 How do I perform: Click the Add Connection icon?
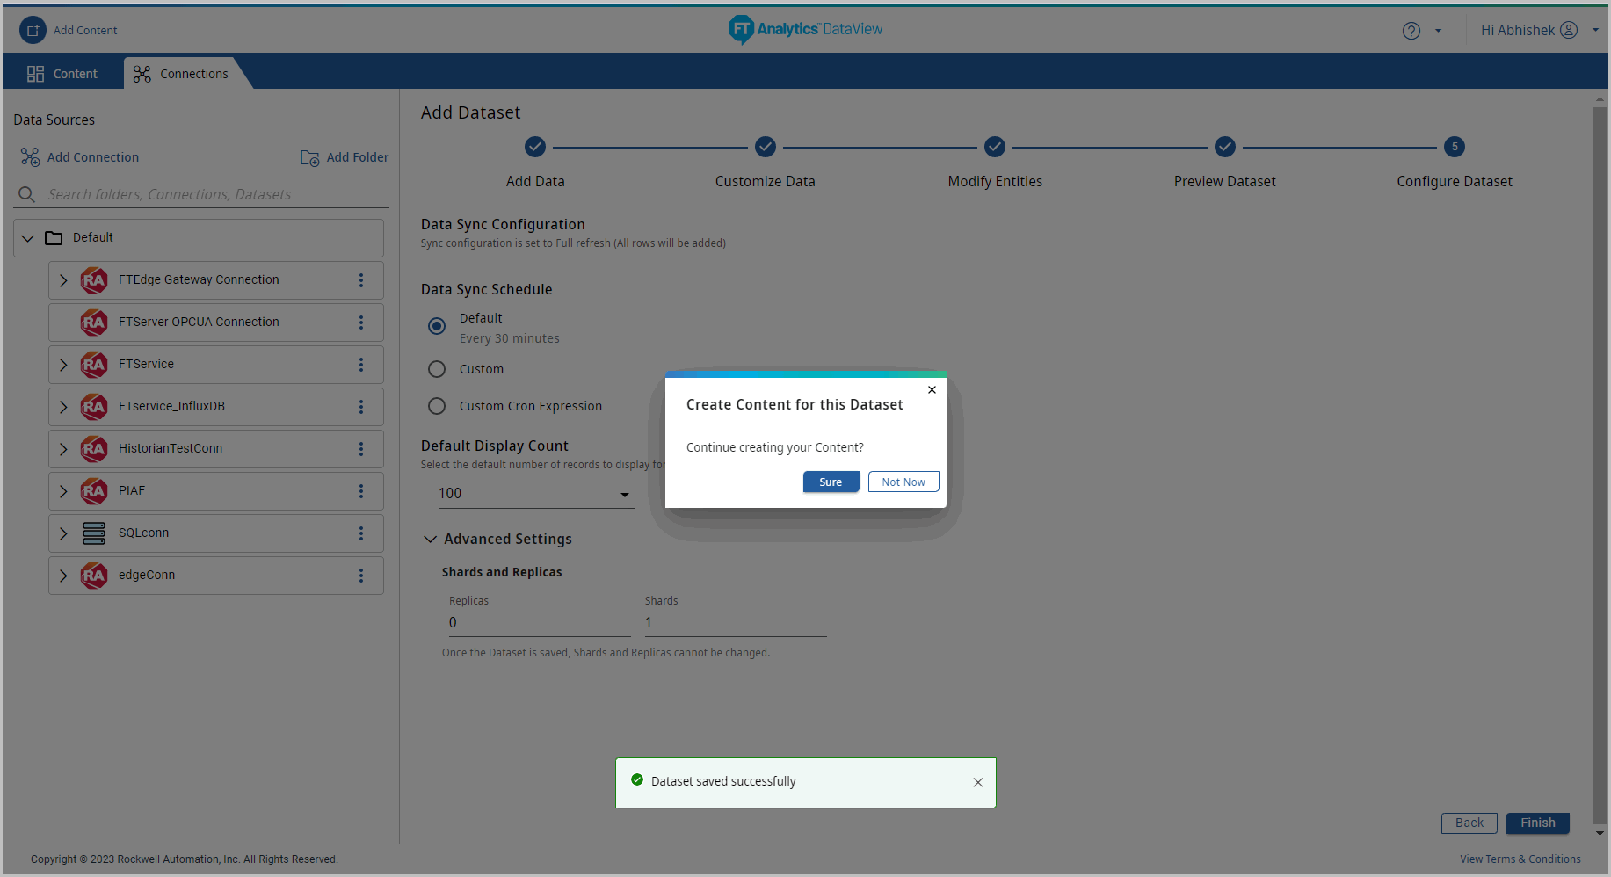(x=31, y=157)
